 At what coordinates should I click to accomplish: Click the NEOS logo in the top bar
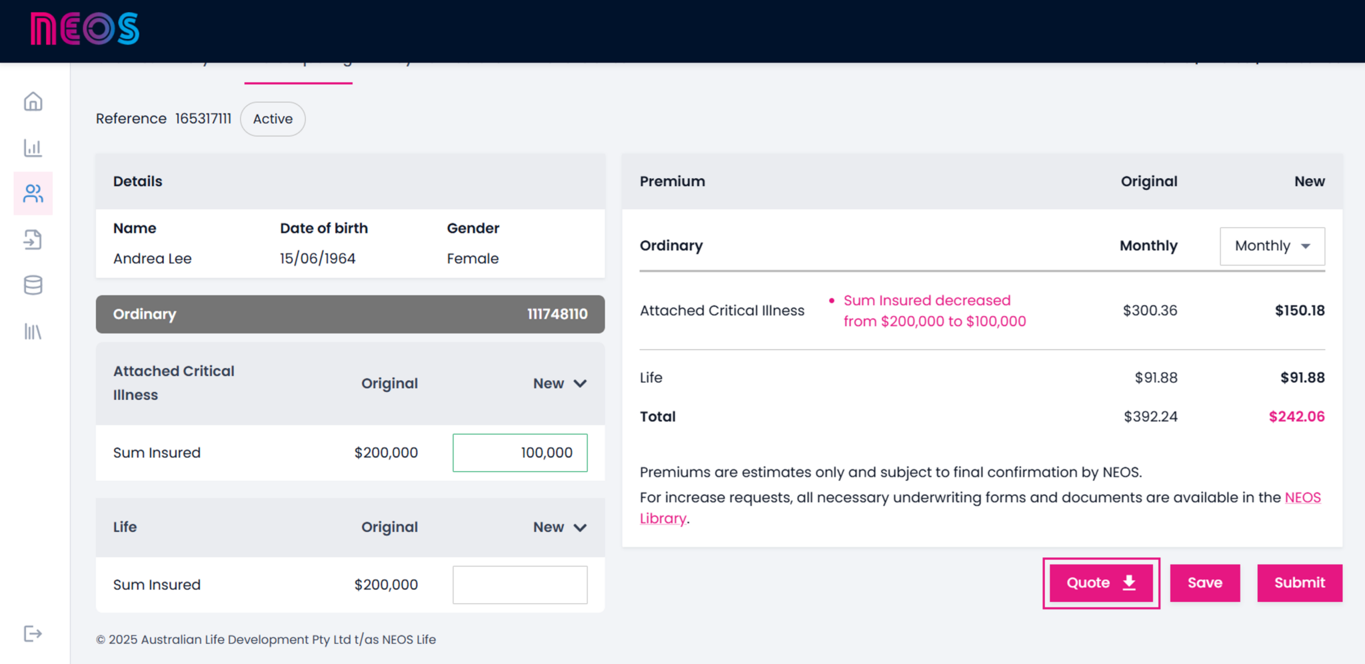click(85, 30)
